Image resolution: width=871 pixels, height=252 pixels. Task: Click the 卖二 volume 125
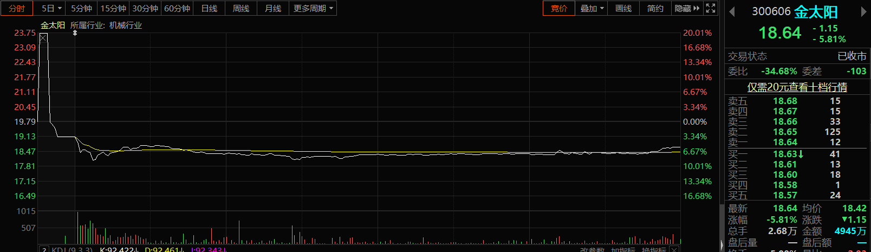click(833, 132)
